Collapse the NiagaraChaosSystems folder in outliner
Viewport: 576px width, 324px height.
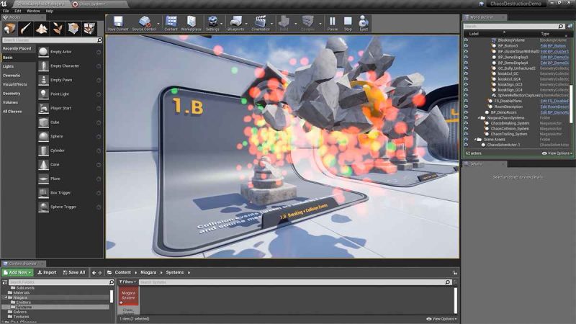479,118
